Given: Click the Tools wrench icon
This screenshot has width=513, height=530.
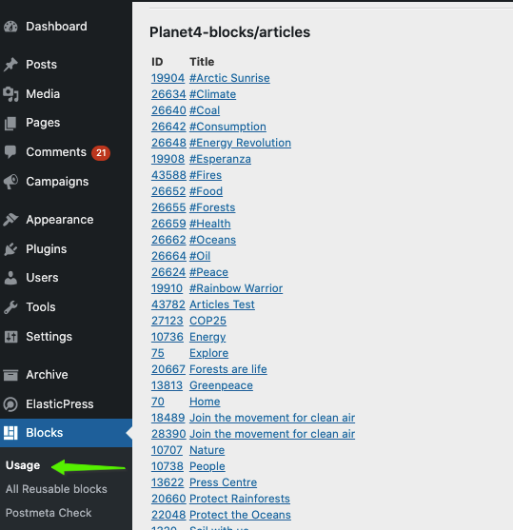Looking at the screenshot, I should click(10, 307).
